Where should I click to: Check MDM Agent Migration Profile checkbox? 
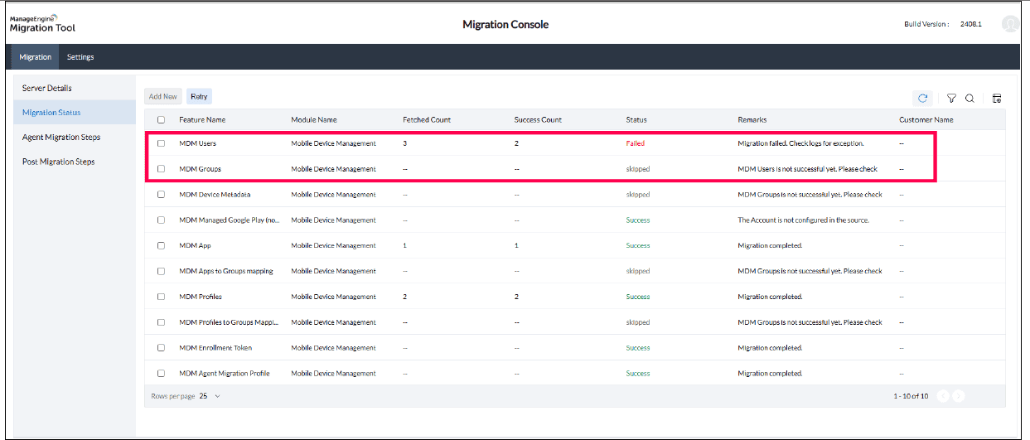[x=161, y=374]
